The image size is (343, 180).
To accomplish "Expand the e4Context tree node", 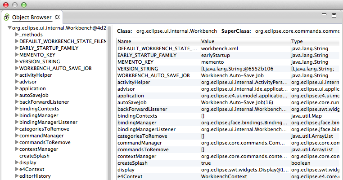I will click(17, 169).
